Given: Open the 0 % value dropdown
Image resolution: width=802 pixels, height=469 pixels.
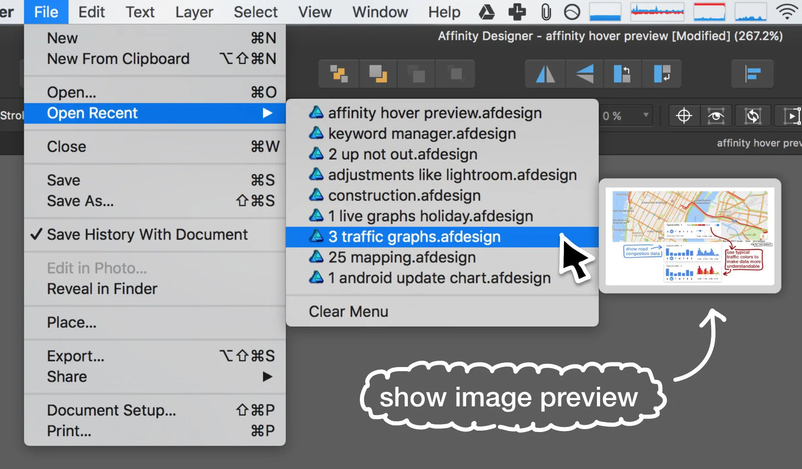Looking at the screenshot, I should point(626,116).
